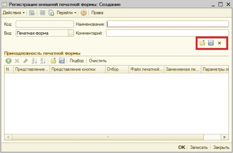Click the Записать button
Viewport: 233px width, 153px height.
(x=199, y=147)
